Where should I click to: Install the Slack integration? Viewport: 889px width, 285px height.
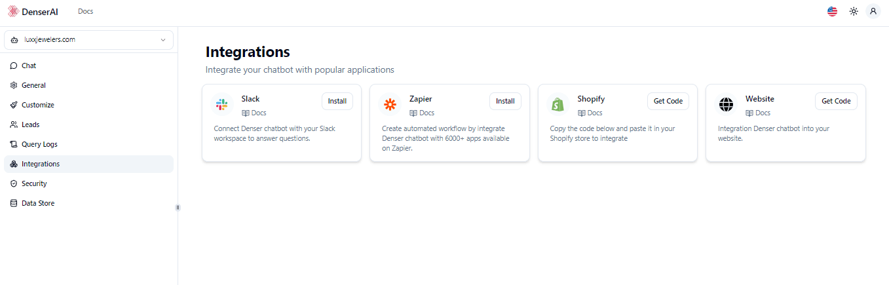pos(337,101)
